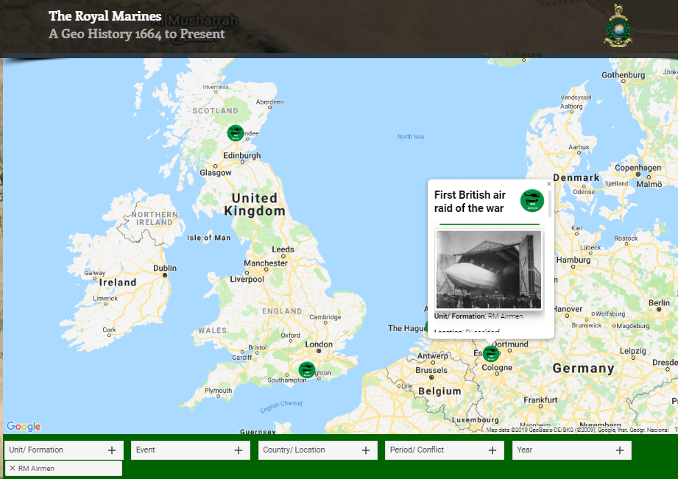Click the Manchester label on the map

(266, 263)
